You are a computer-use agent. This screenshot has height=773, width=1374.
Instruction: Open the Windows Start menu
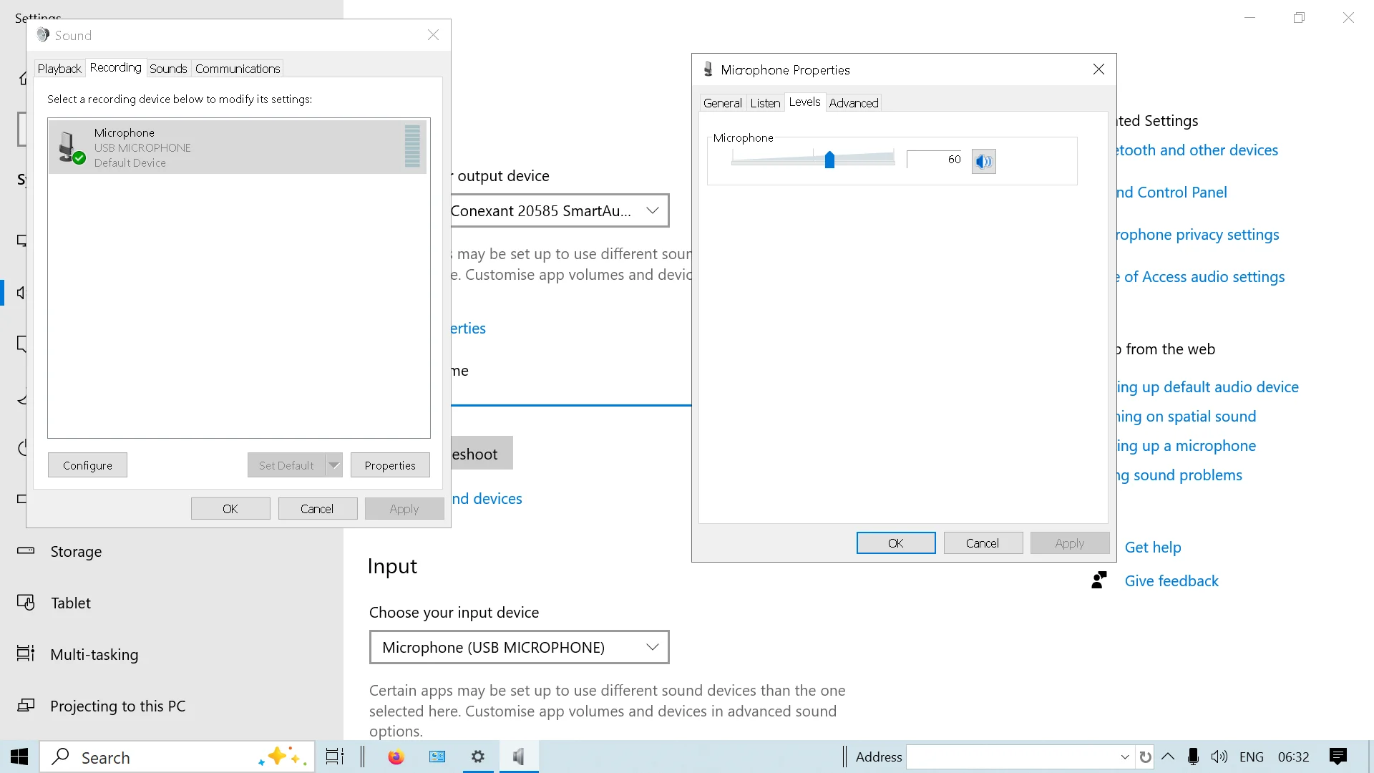[x=19, y=757]
